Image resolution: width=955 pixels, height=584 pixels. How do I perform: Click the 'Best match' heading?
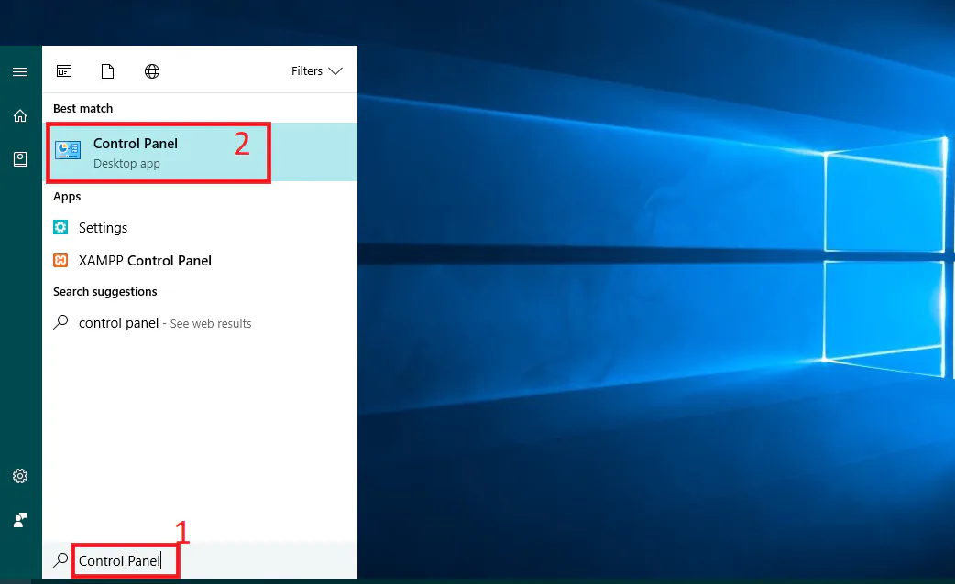(x=82, y=108)
